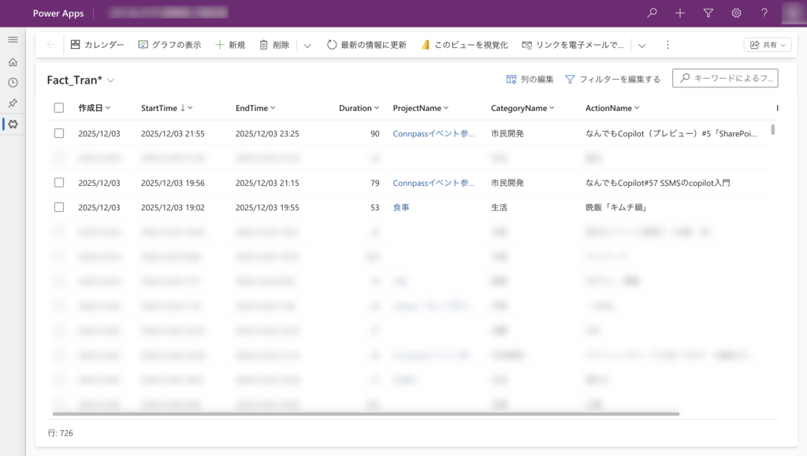The image size is (807, 456).
Task: Tick the select-all checkbox in header row
Action: 59,108
